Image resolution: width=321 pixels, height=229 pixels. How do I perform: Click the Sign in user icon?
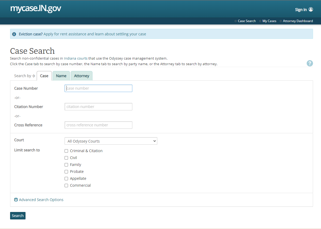pyautogui.click(x=311, y=9)
